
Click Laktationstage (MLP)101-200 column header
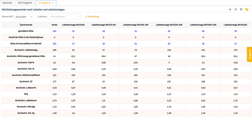169,25
